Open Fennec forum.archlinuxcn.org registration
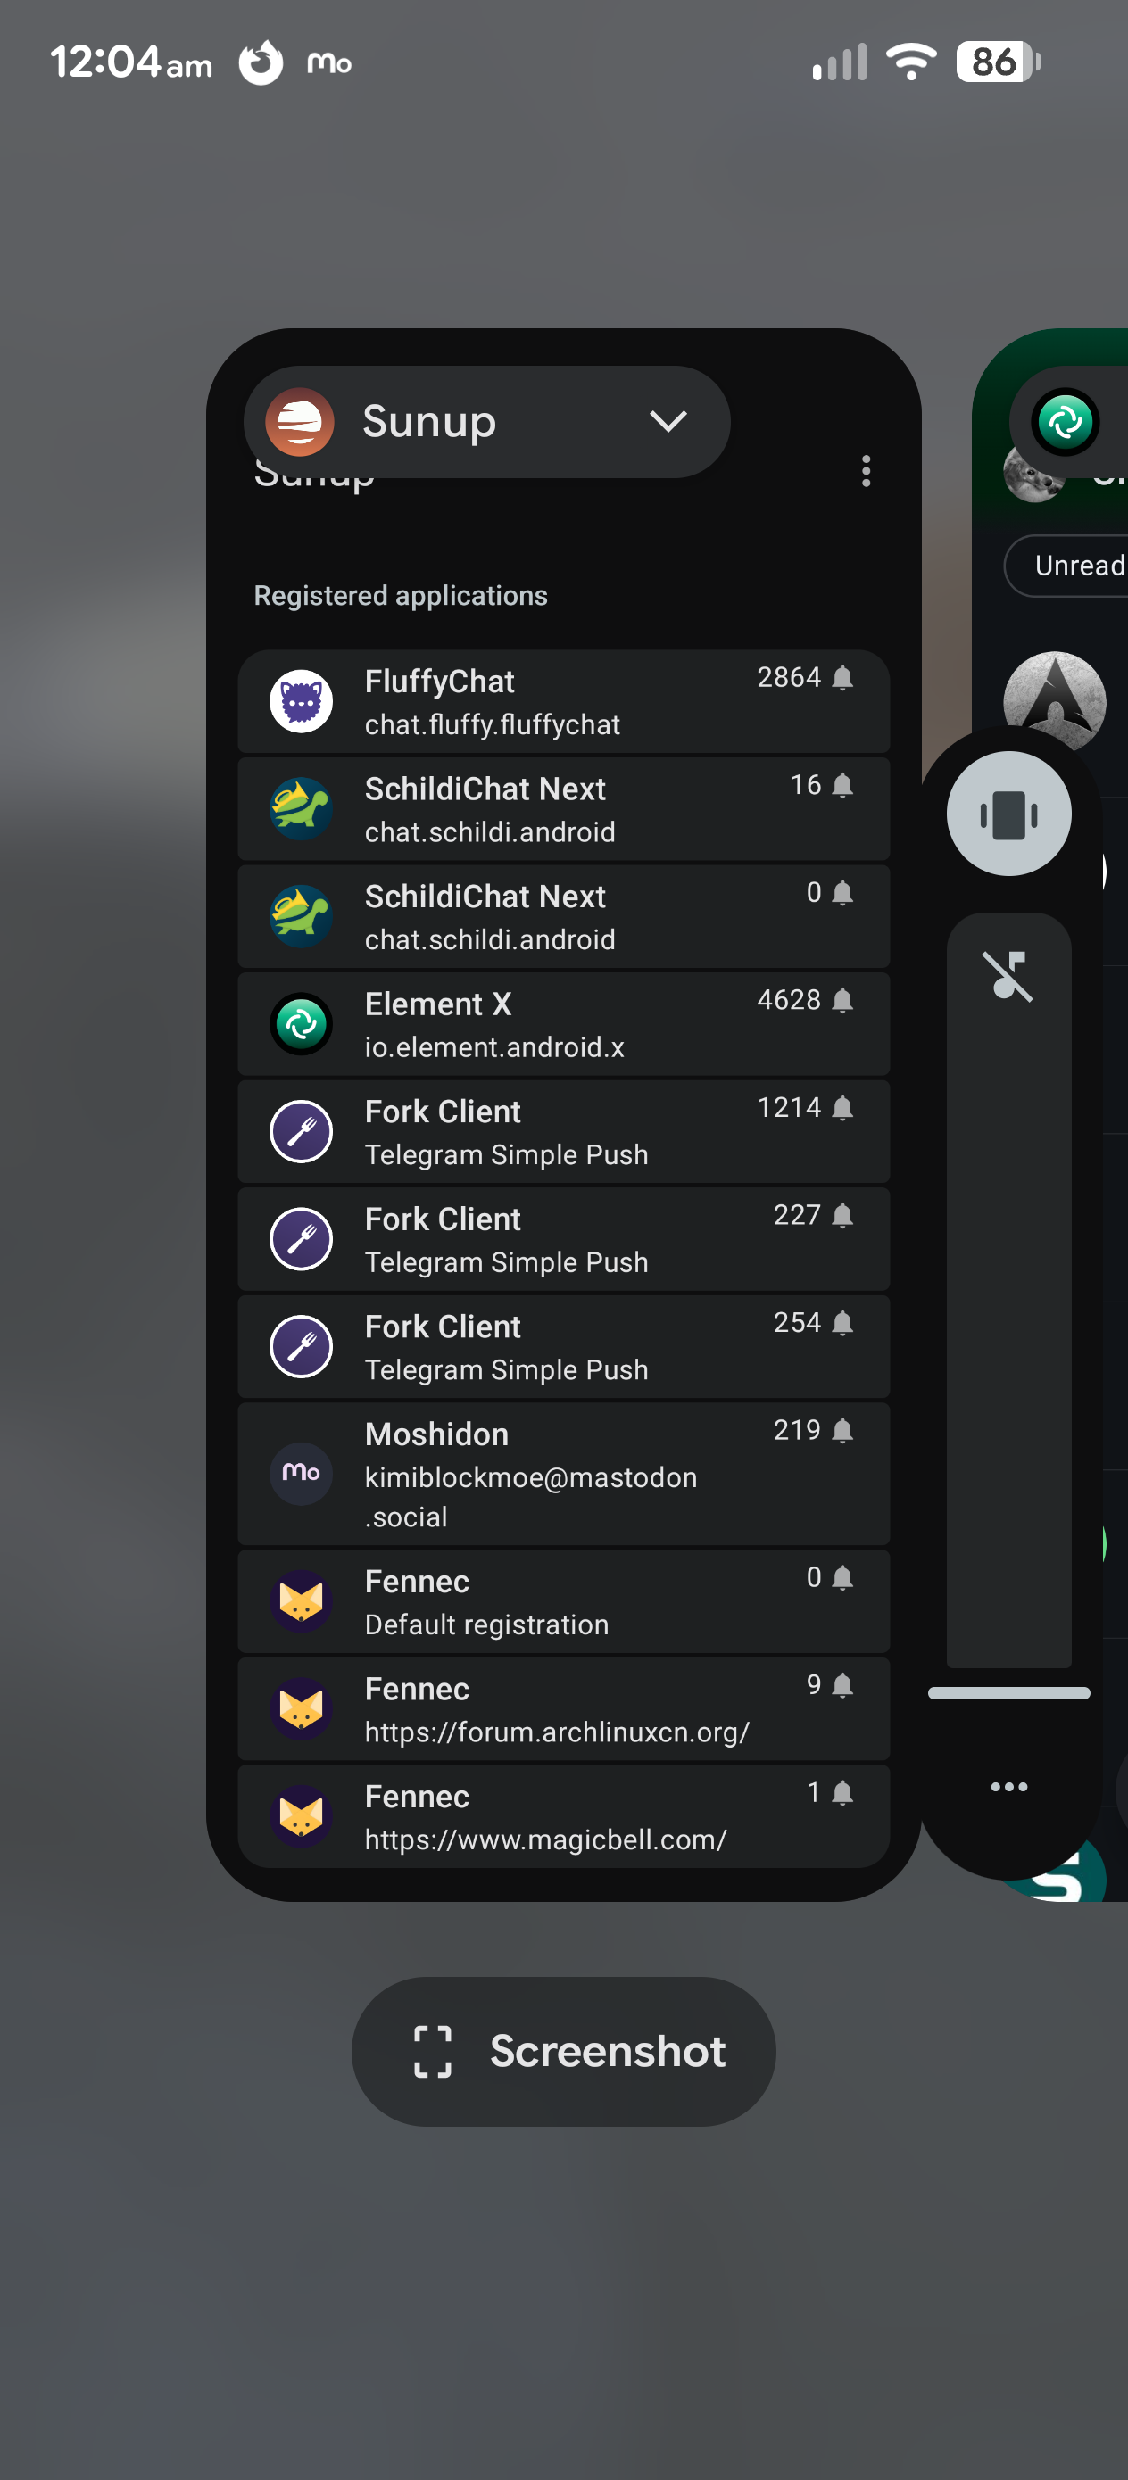 point(563,1709)
